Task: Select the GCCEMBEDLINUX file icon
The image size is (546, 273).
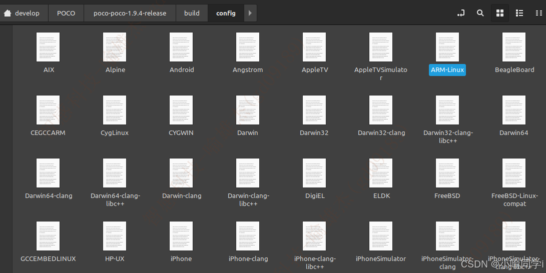Action: pos(48,236)
